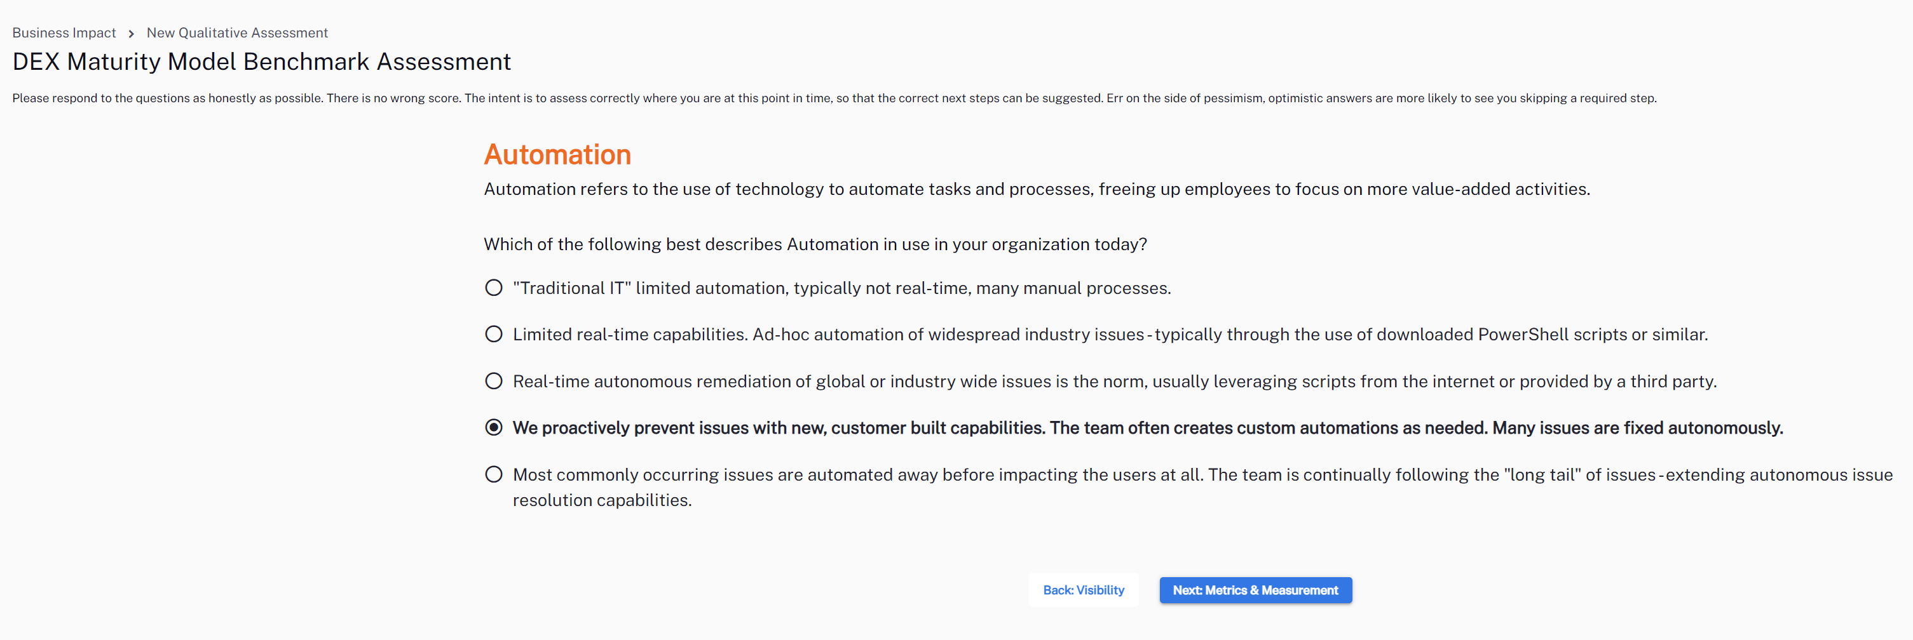Go to Next: Metrics & Measurement
The width and height of the screenshot is (1913, 640).
tap(1255, 590)
